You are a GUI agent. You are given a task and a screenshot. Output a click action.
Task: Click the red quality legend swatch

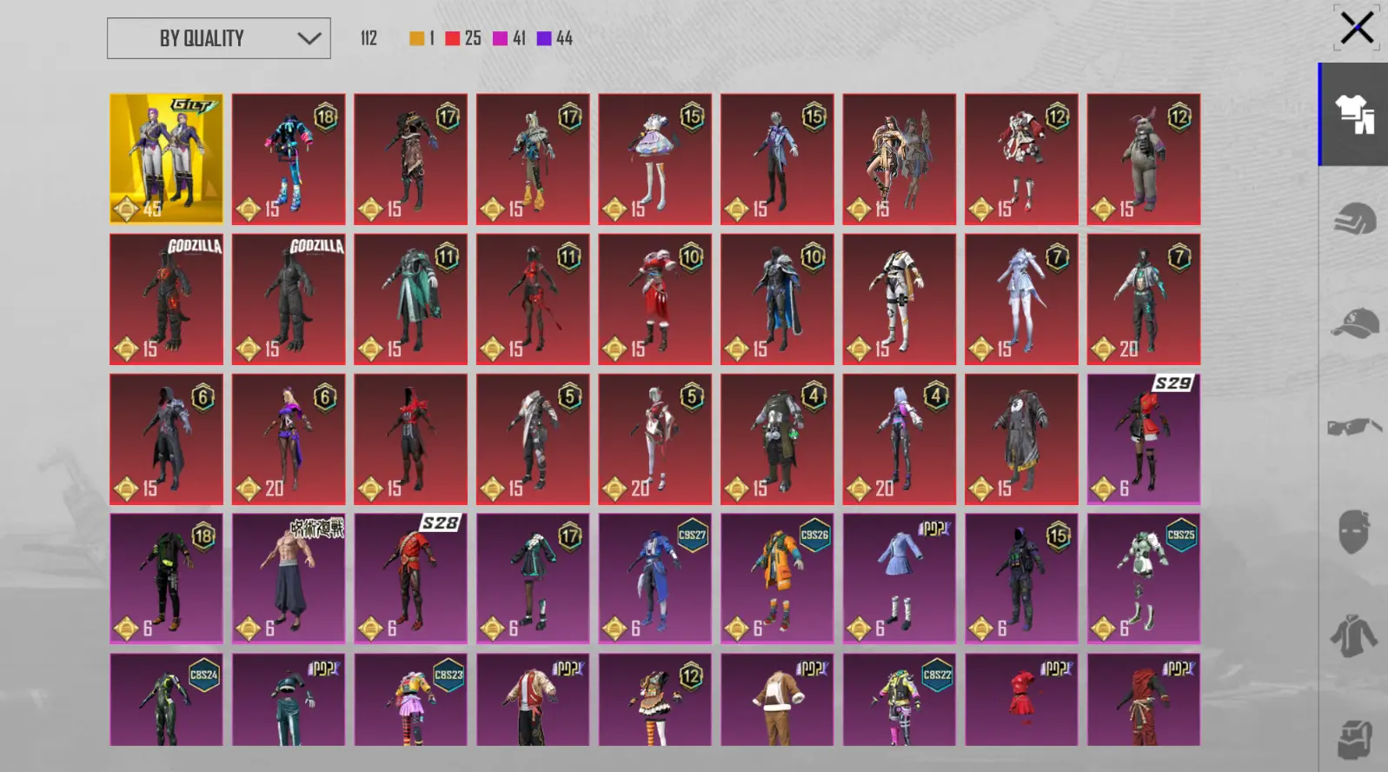453,38
